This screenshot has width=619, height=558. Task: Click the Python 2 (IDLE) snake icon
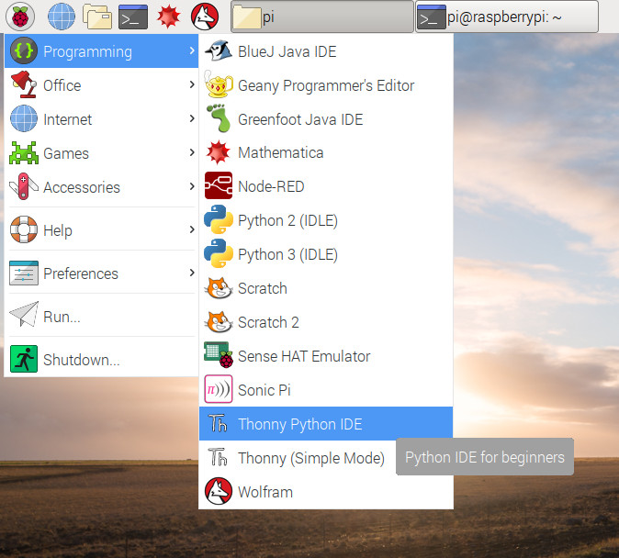pyautogui.click(x=219, y=219)
